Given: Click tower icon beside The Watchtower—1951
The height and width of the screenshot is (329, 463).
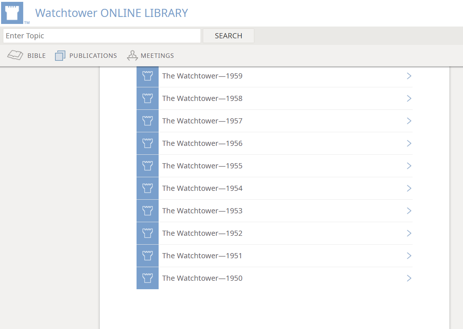Looking at the screenshot, I should pos(148,256).
